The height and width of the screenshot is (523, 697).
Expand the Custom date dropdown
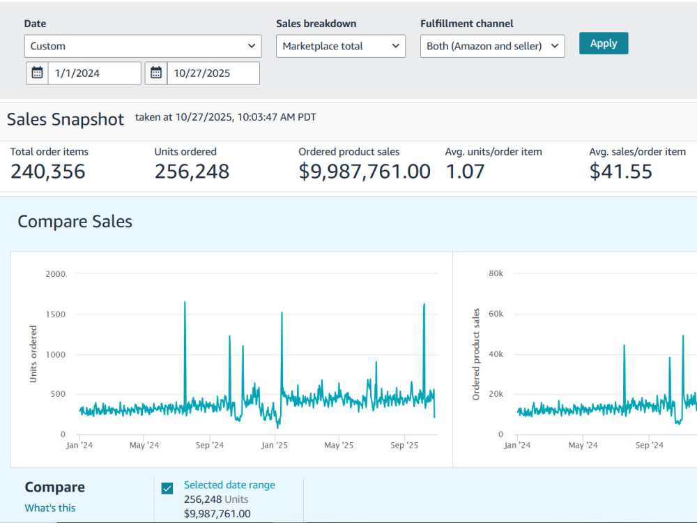click(143, 46)
